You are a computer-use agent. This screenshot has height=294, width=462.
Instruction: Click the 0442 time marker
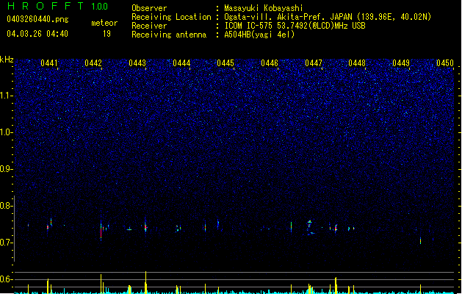(93, 63)
